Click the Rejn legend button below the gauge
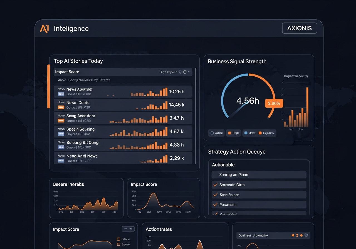 click(233, 133)
